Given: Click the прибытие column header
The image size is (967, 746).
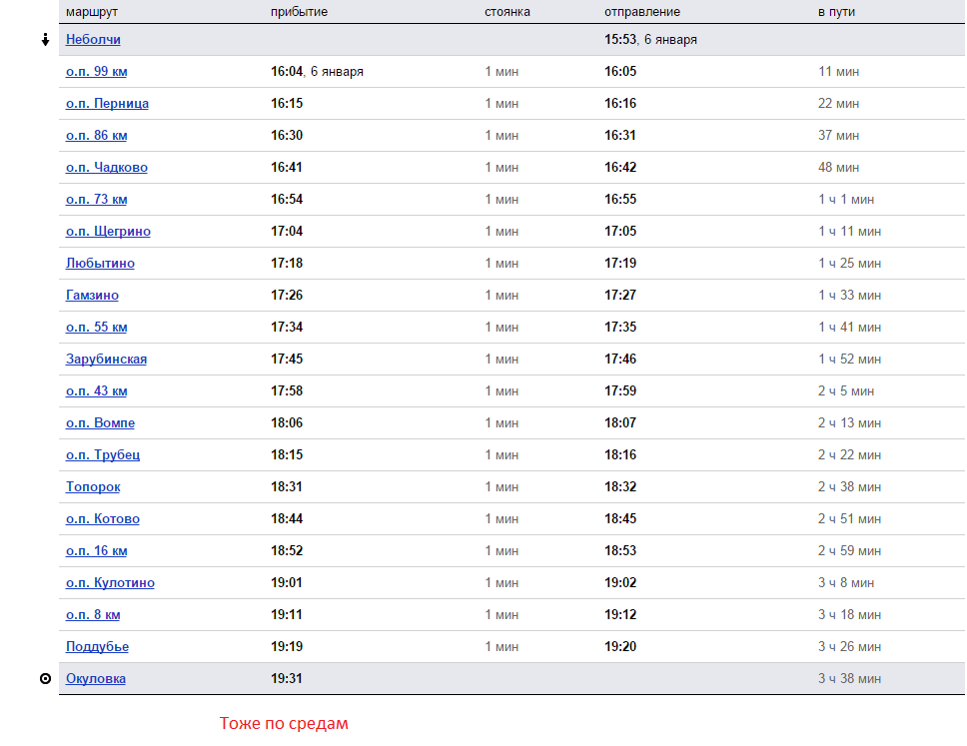Looking at the screenshot, I should (x=299, y=12).
